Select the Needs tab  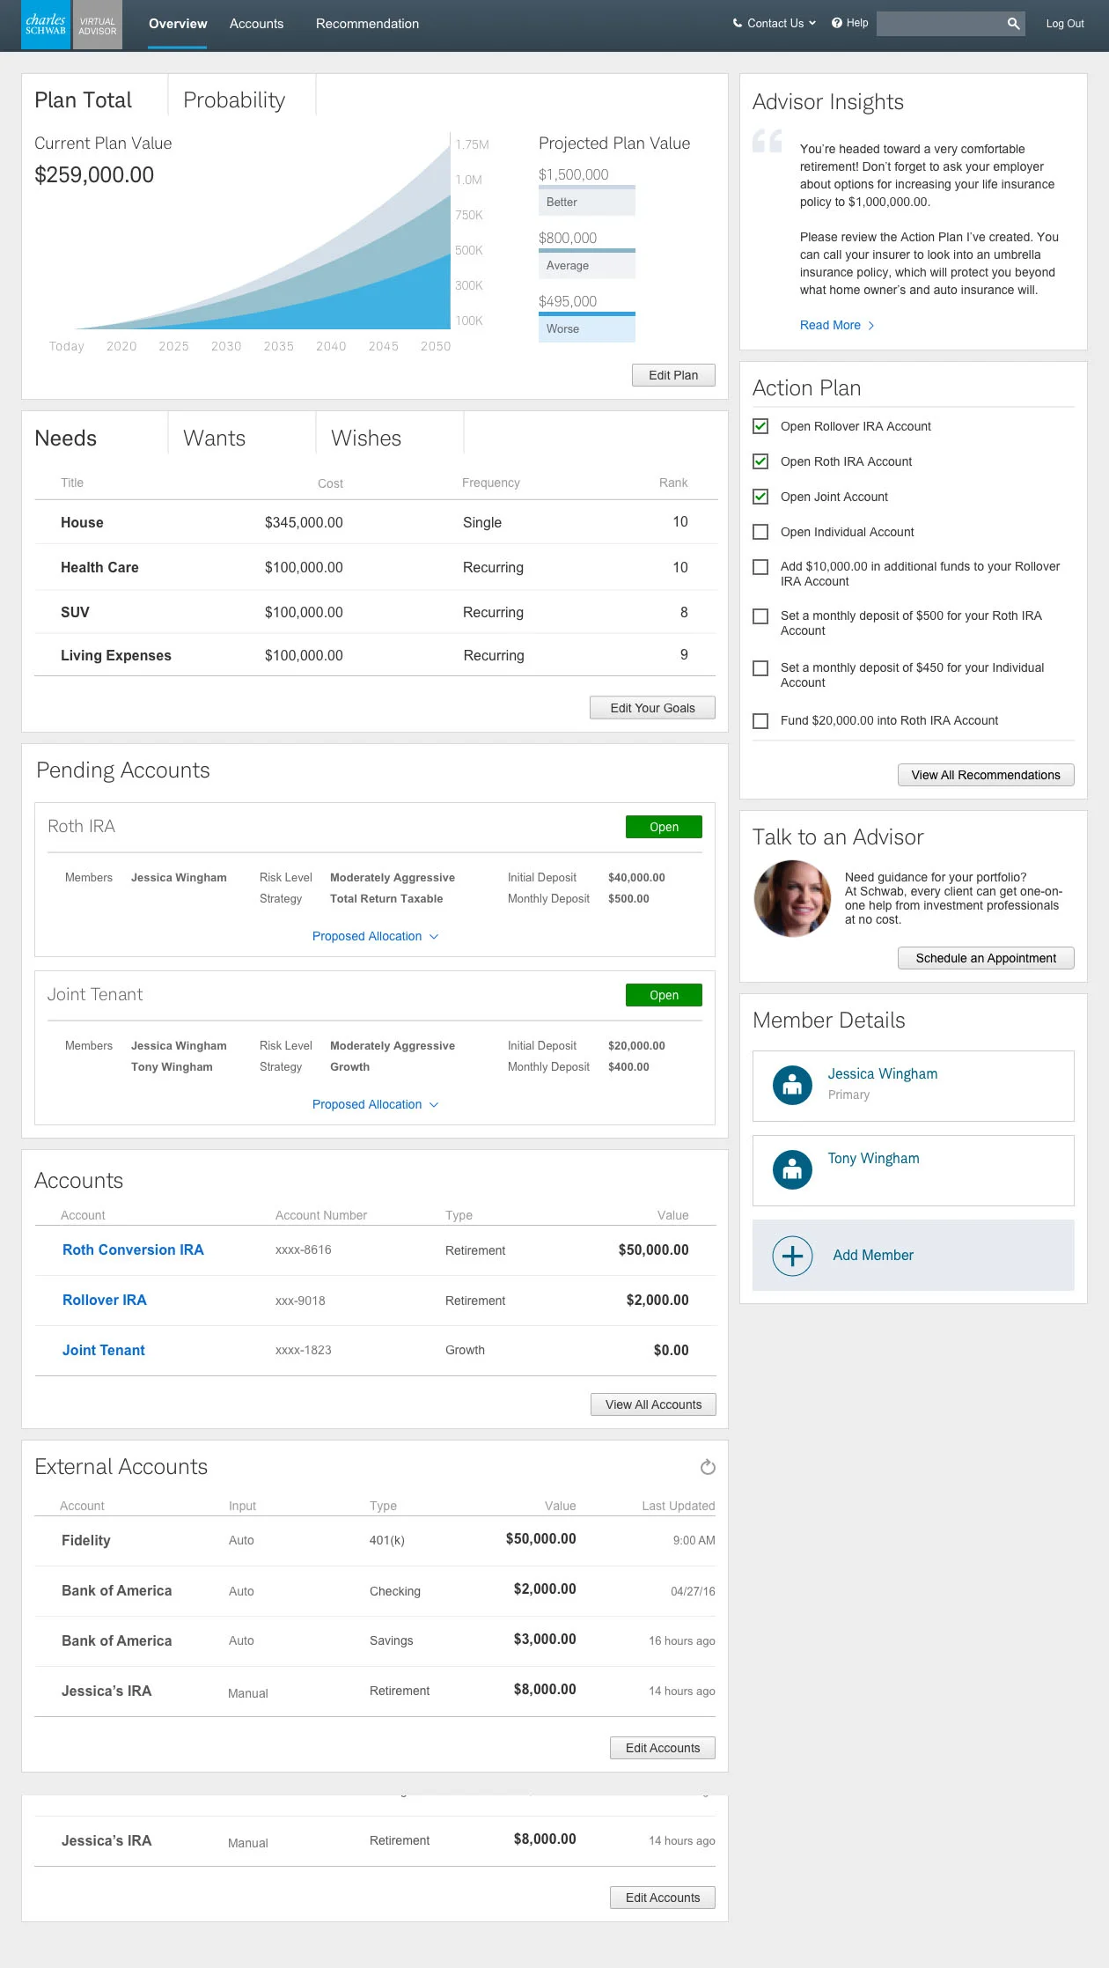pyautogui.click(x=66, y=438)
